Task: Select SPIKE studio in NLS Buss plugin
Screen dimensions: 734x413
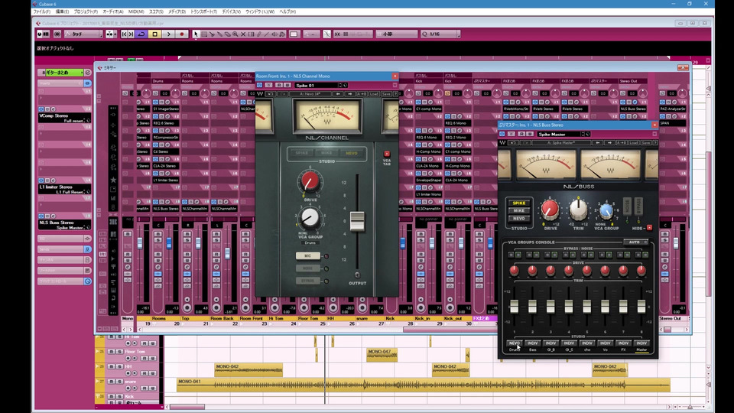Action: point(518,203)
